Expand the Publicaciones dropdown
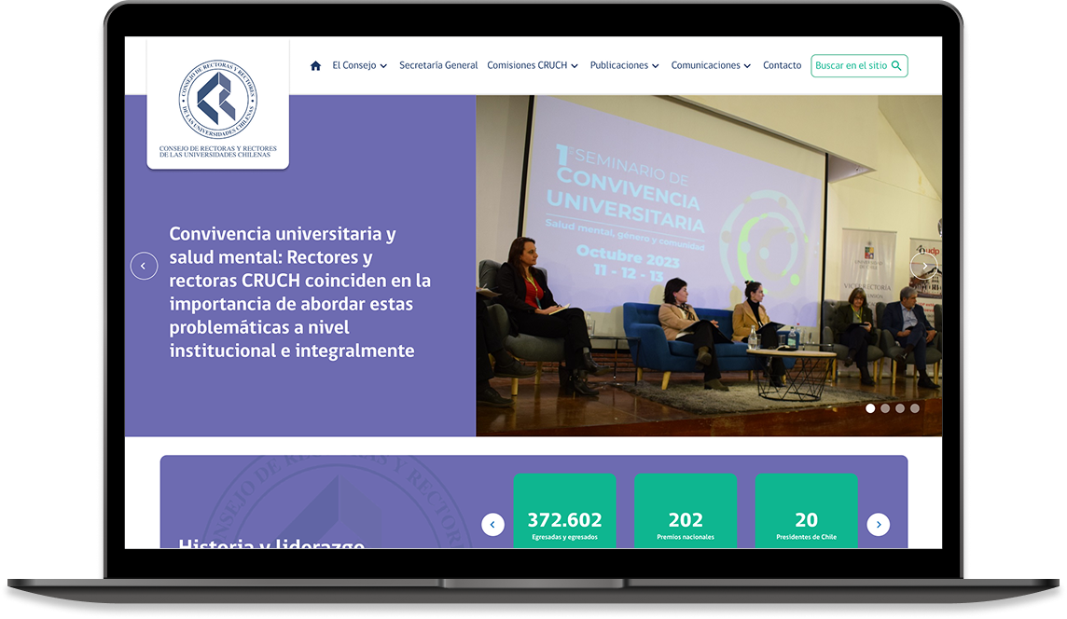This screenshot has height=619, width=1067. click(622, 65)
